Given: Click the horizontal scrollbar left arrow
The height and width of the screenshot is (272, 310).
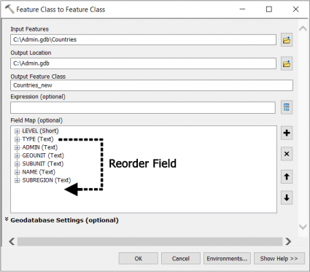Looking at the screenshot, I should click(x=12, y=241).
